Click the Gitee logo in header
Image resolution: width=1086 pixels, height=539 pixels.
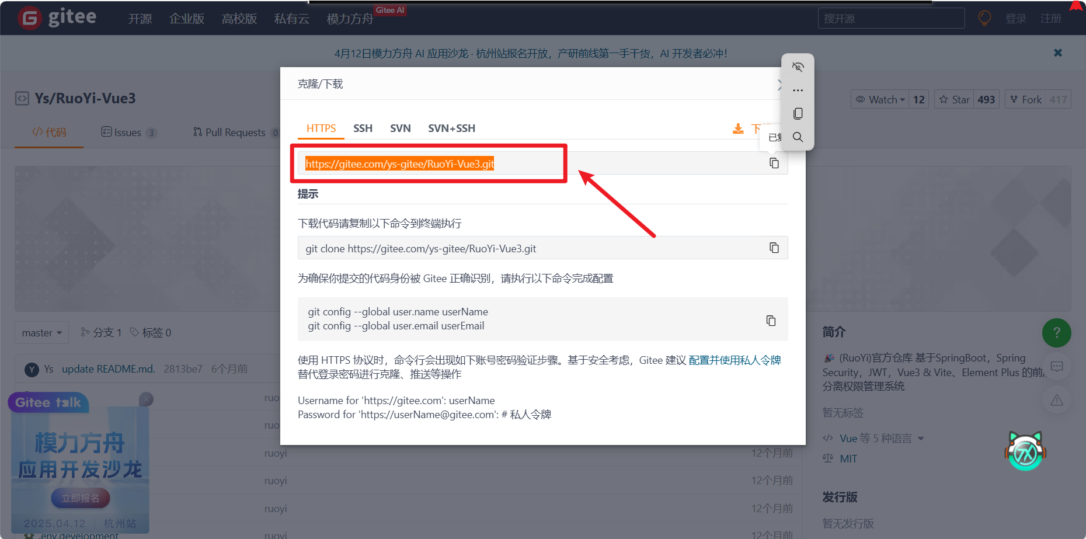pyautogui.click(x=57, y=18)
